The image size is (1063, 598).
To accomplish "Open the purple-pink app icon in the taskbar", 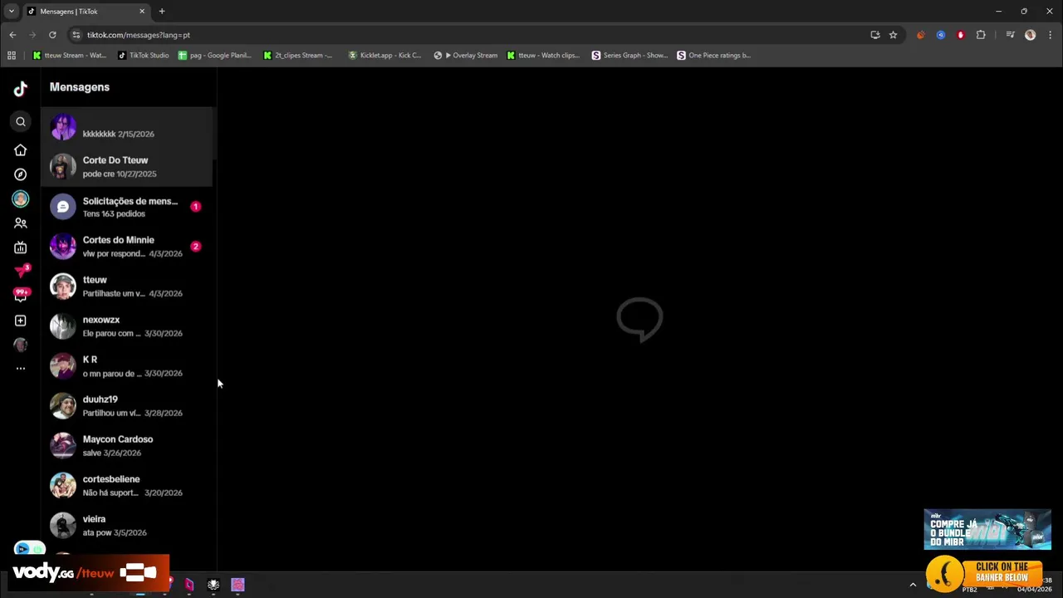I will click(x=238, y=585).
